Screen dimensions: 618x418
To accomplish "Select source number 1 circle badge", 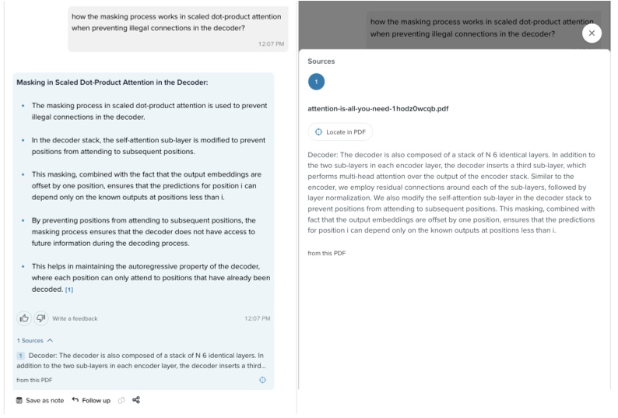I will 317,82.
